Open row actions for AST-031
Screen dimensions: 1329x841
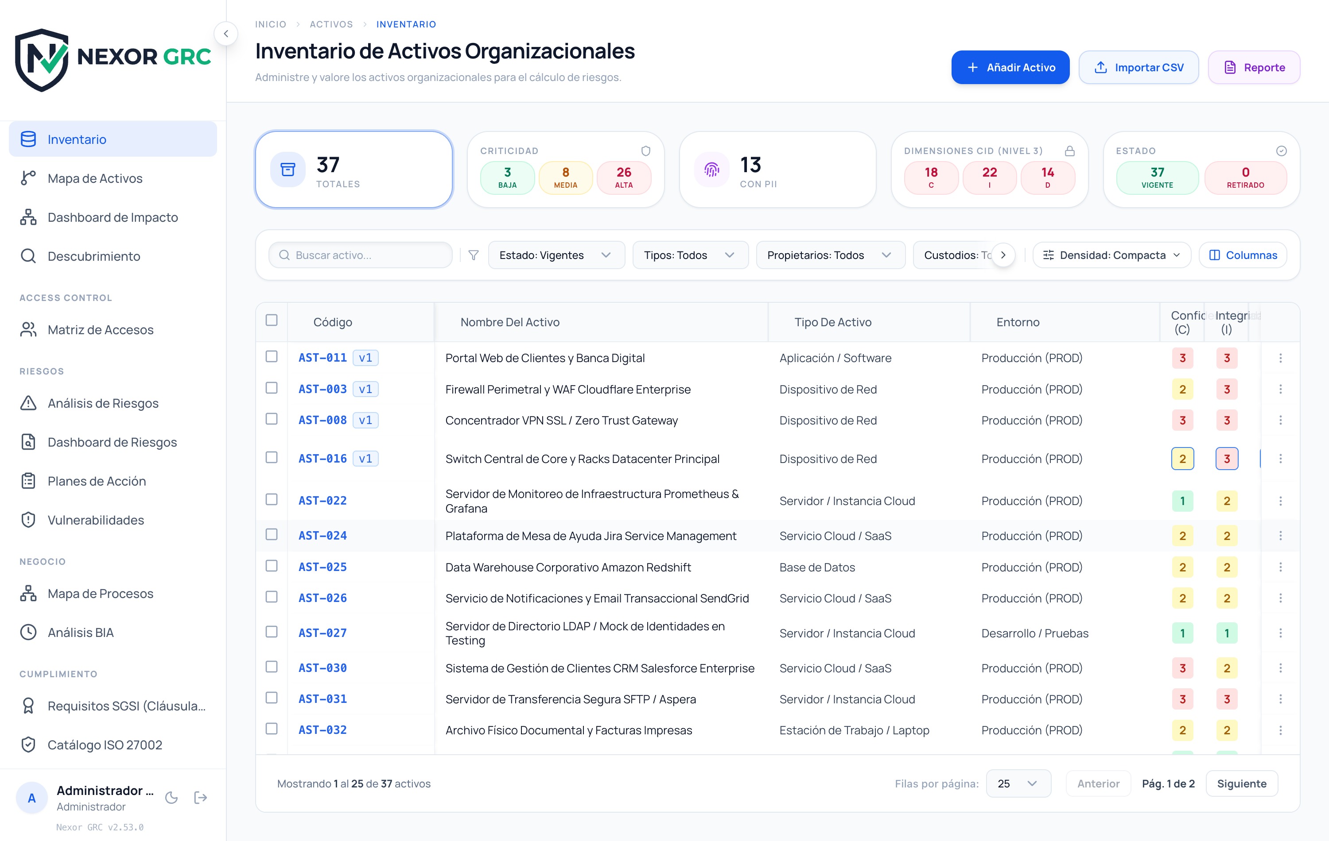1280,699
